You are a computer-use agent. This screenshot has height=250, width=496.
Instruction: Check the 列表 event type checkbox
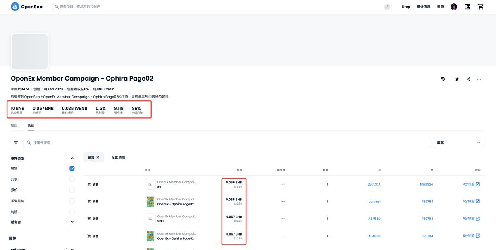click(x=72, y=179)
